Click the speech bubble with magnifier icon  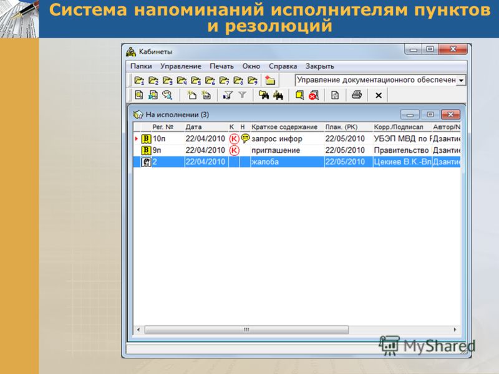pyautogui.click(x=167, y=95)
